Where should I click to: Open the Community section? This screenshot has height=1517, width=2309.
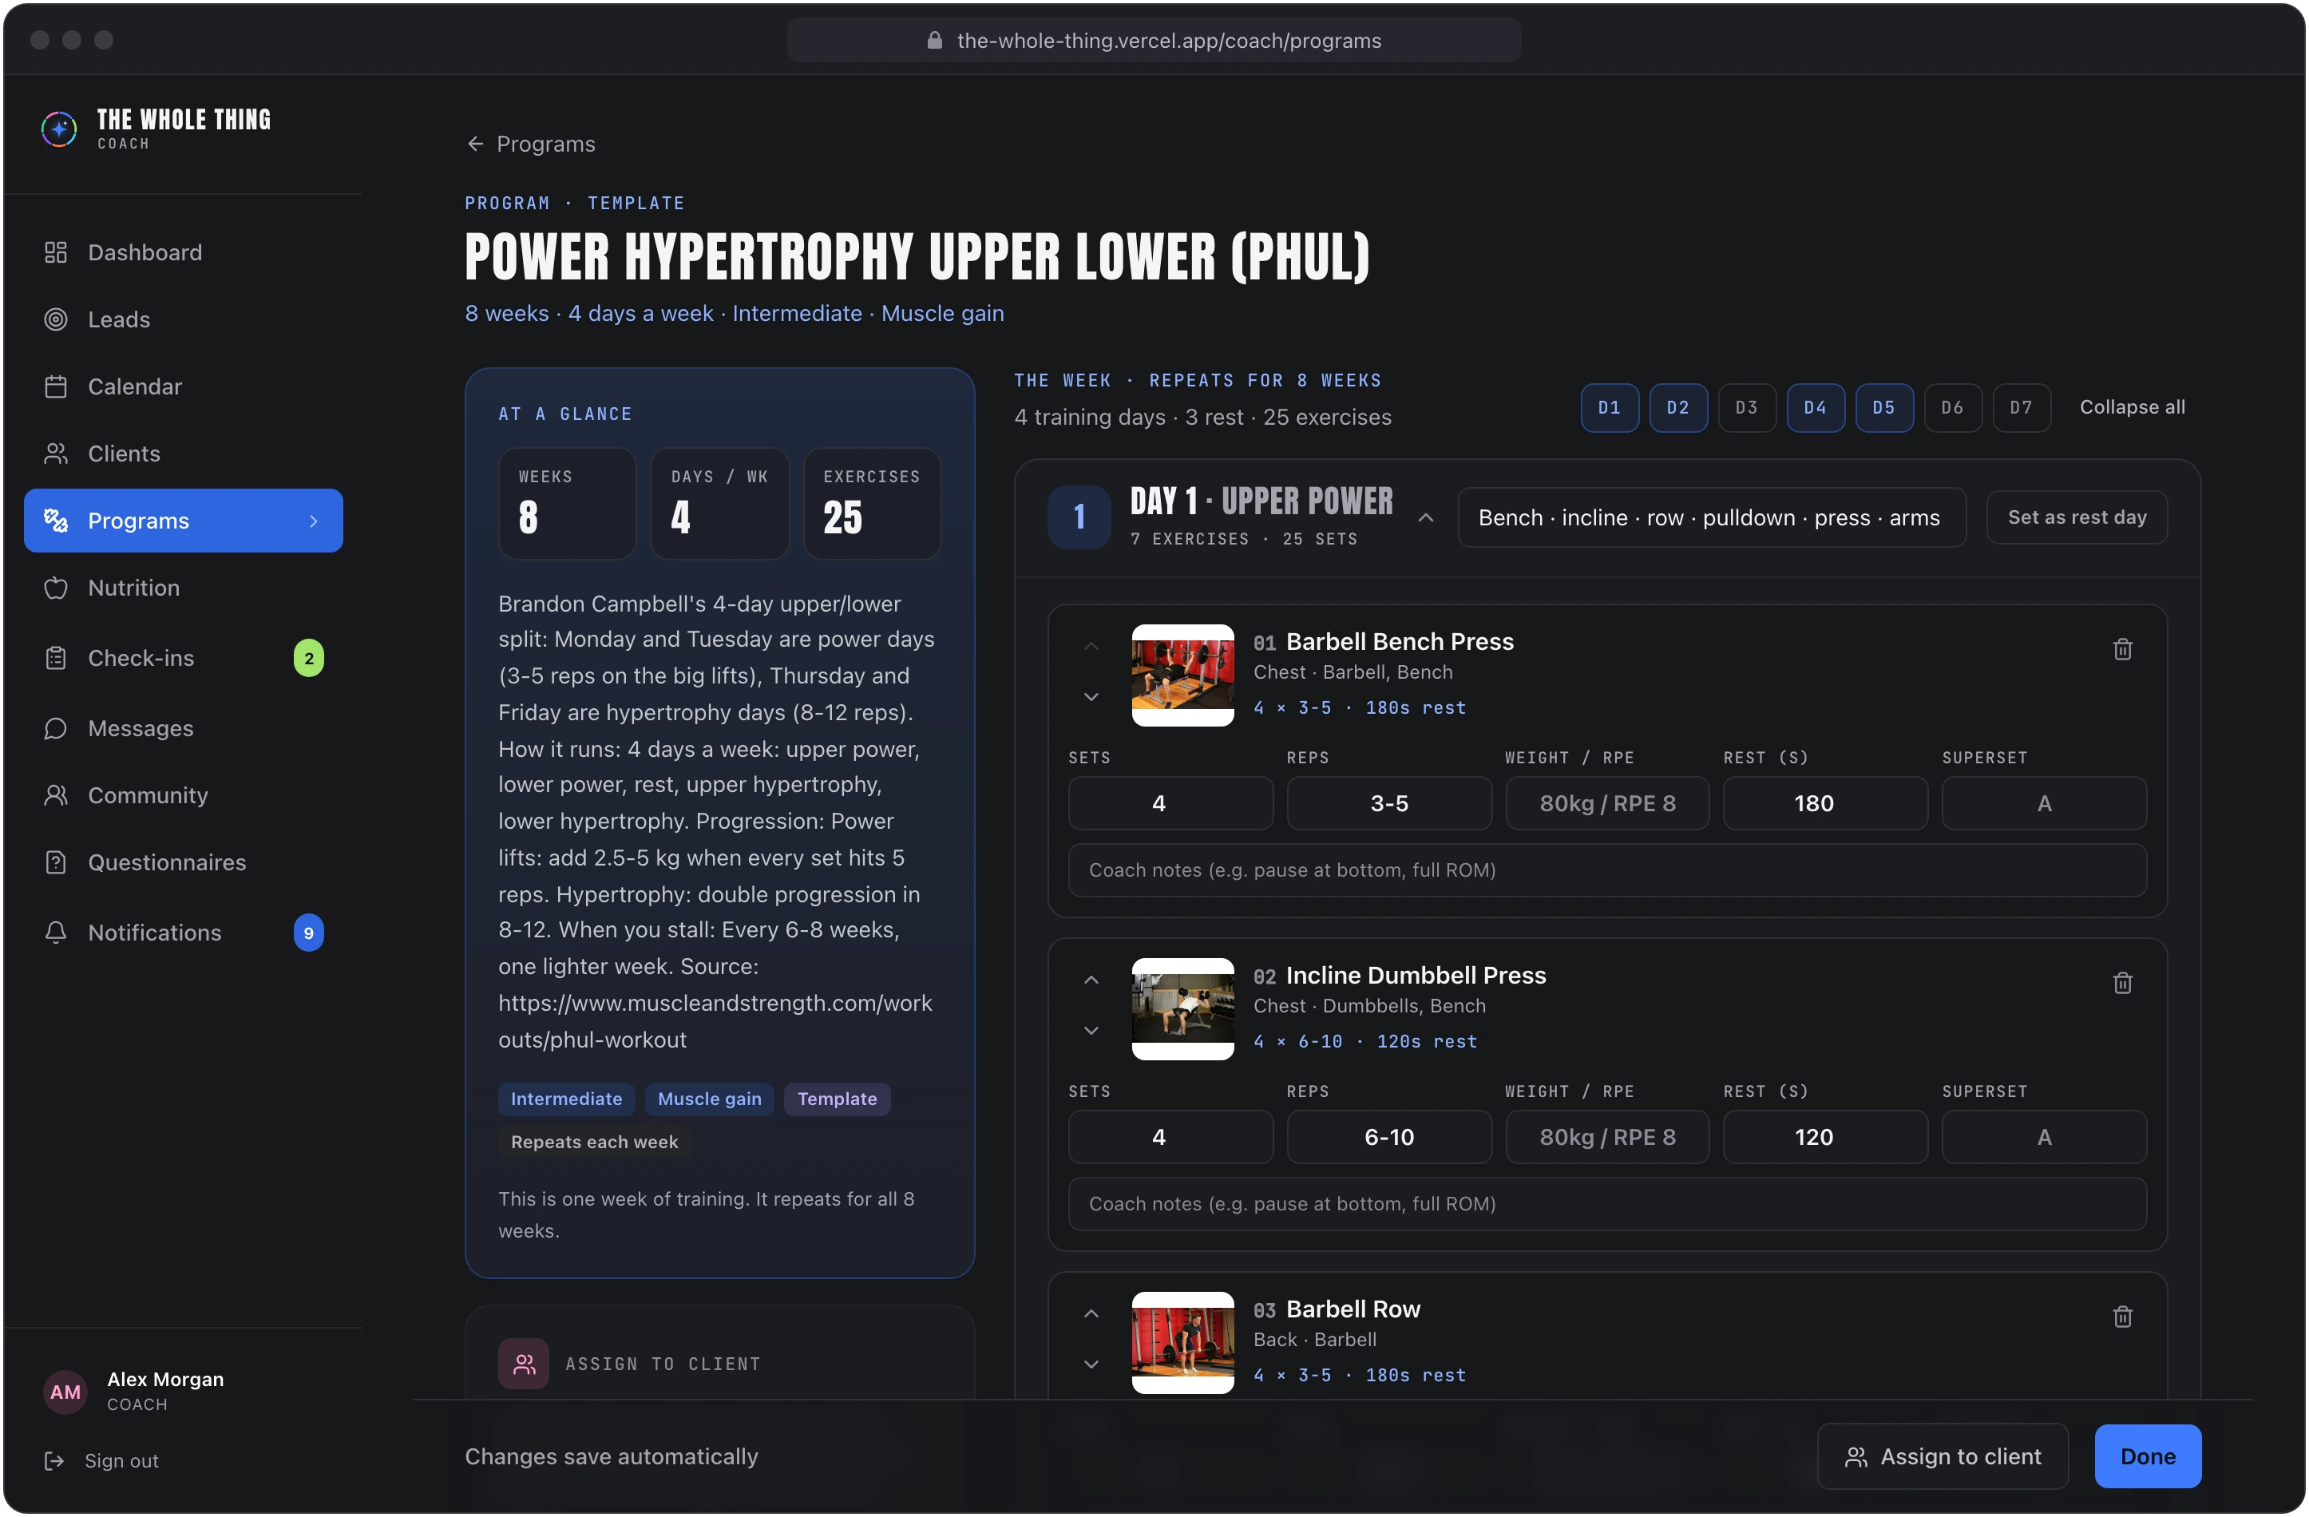coord(184,795)
